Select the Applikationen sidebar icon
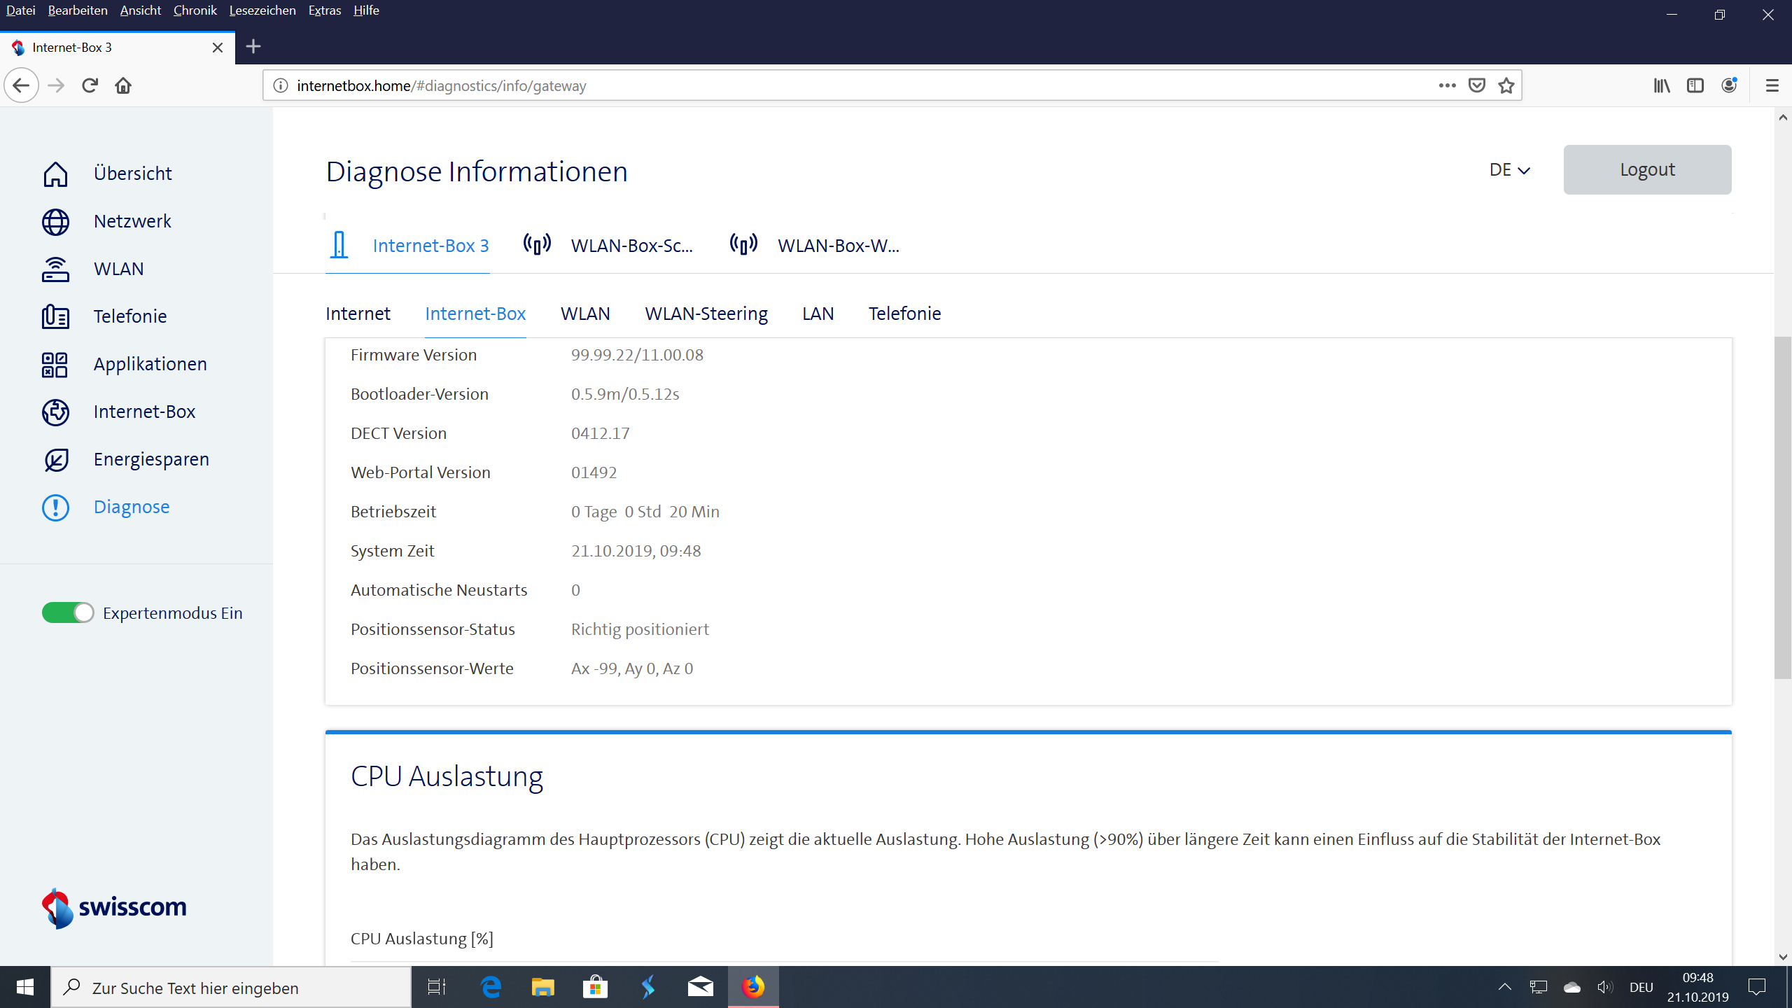1792x1008 pixels. click(x=55, y=364)
